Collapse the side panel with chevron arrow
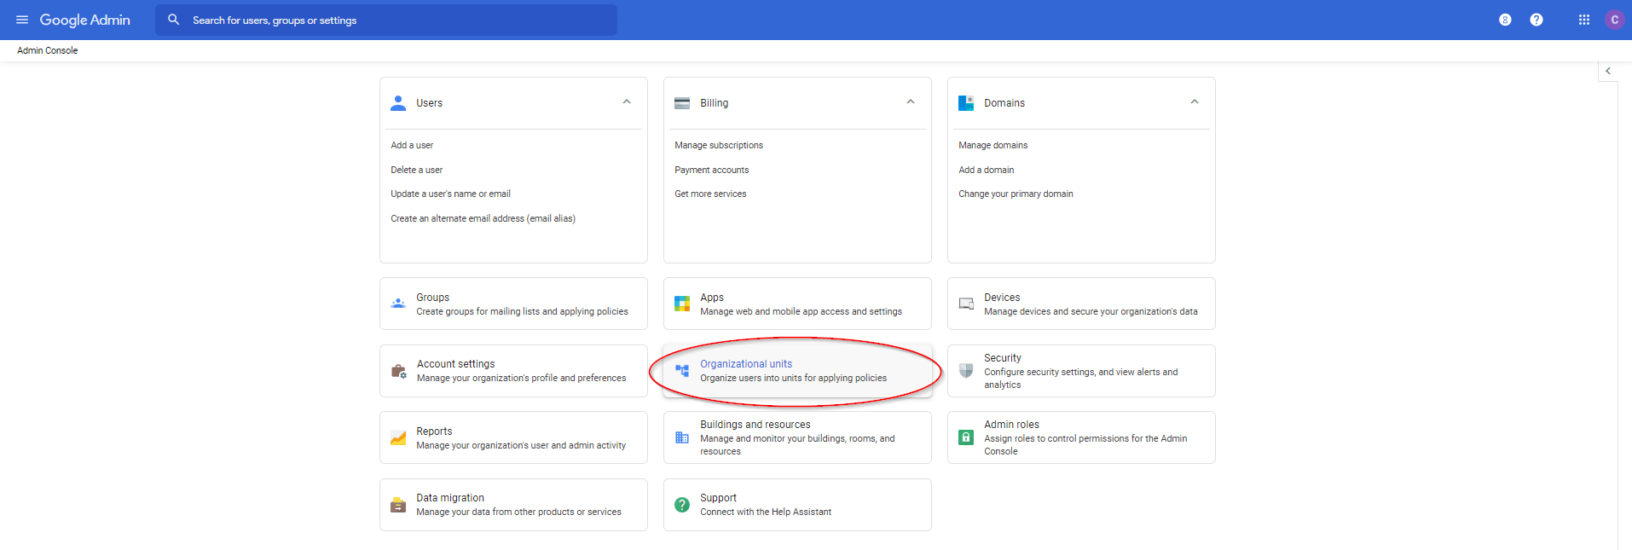Viewport: 1632px width, 550px height. (x=1608, y=71)
